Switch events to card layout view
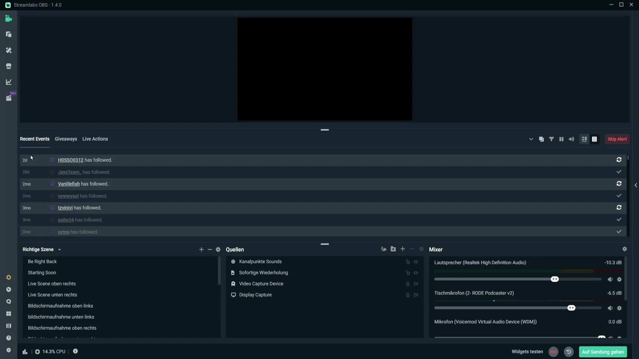The image size is (639, 359). pyautogui.click(x=584, y=139)
